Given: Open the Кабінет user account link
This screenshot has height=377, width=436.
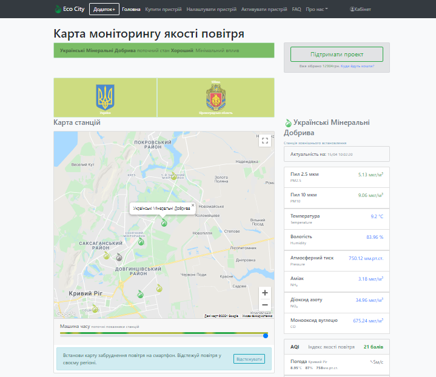Looking at the screenshot, I should (360, 9).
